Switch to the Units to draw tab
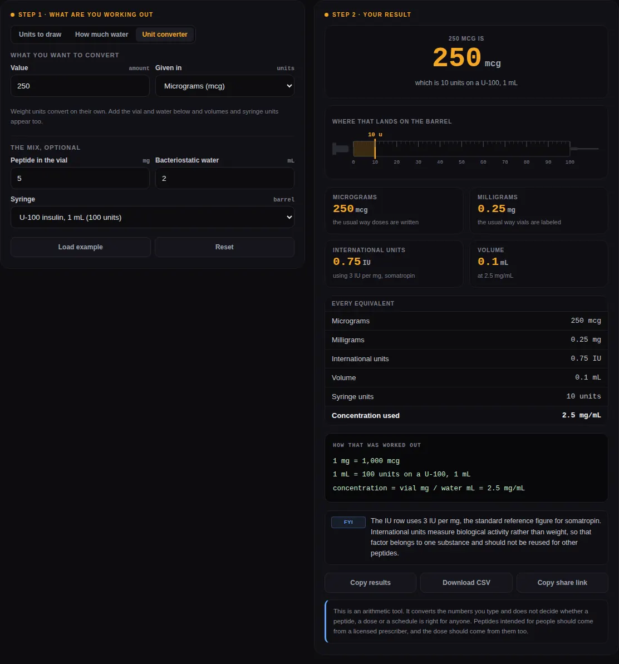The image size is (619, 664). [x=40, y=35]
